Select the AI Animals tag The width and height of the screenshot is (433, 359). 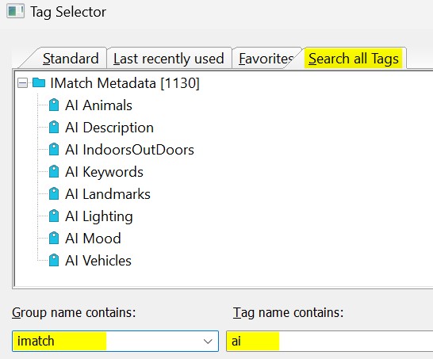[98, 105]
